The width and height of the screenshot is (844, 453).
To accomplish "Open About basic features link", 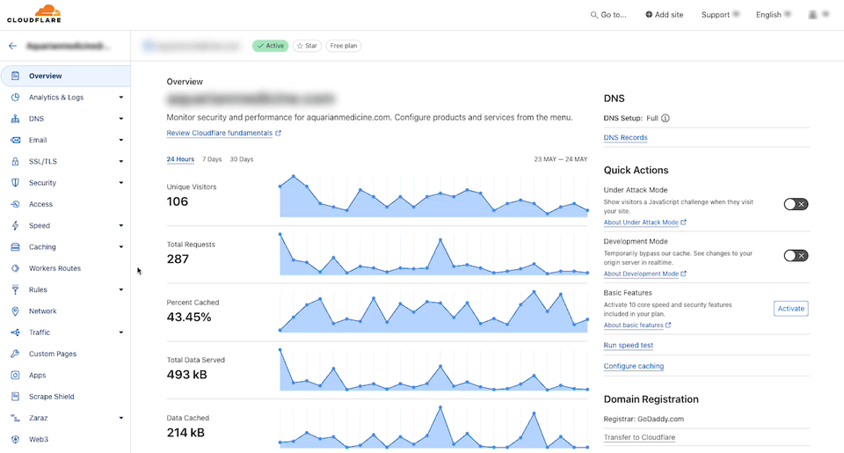I will pyautogui.click(x=634, y=325).
